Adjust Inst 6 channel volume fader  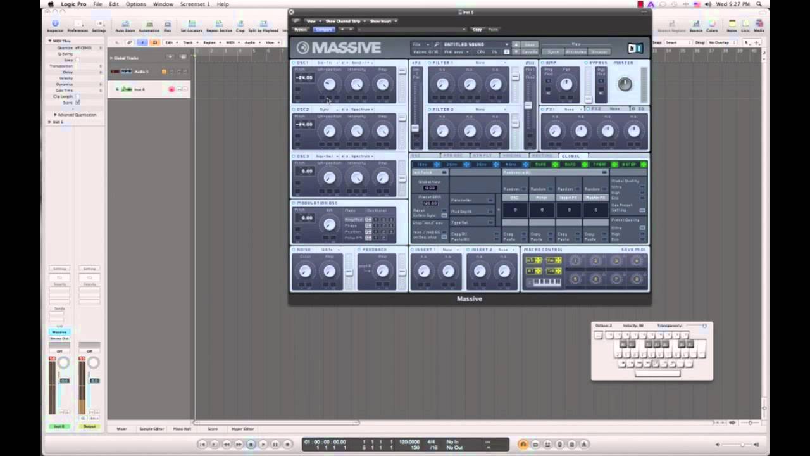(x=64, y=381)
